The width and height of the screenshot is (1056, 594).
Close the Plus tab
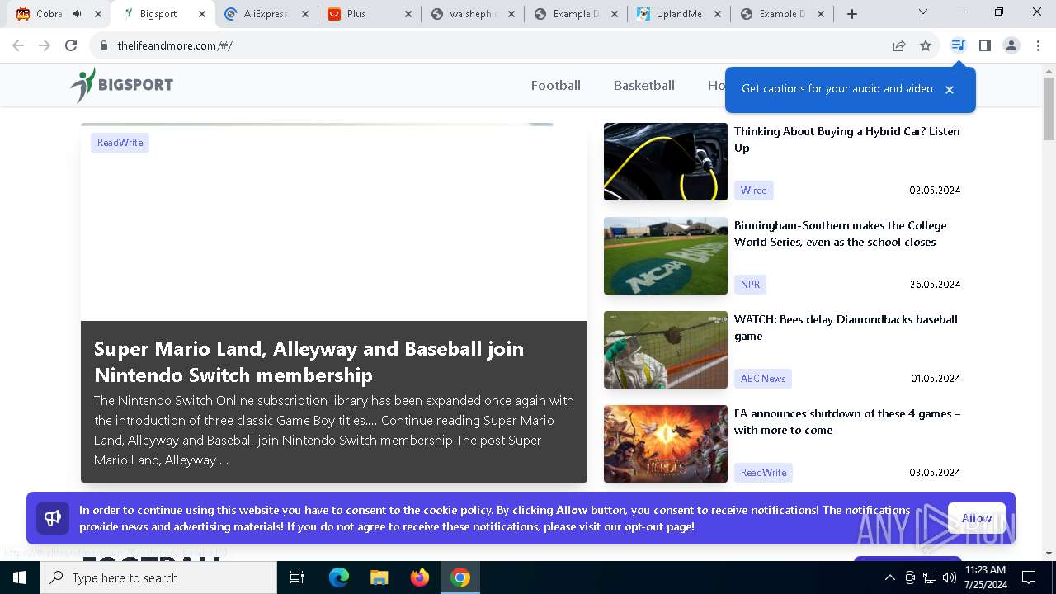click(x=408, y=14)
